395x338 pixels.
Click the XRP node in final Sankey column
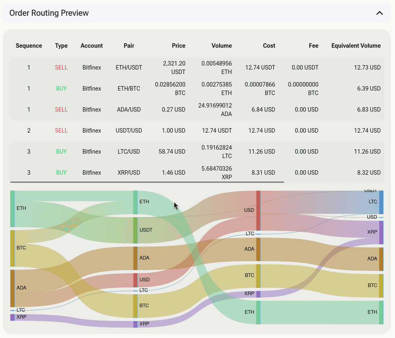pyautogui.click(x=381, y=232)
